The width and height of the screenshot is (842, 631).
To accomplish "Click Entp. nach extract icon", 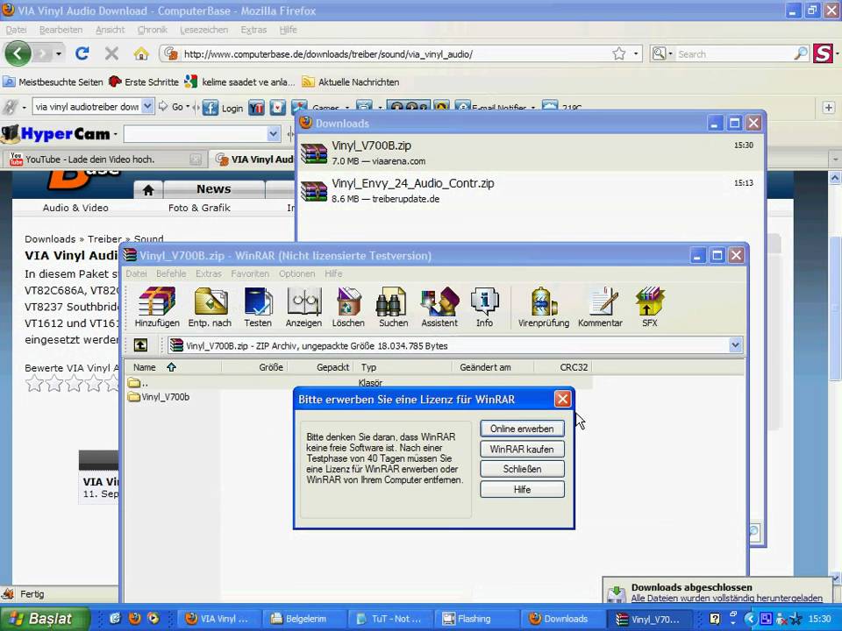I will (x=210, y=307).
